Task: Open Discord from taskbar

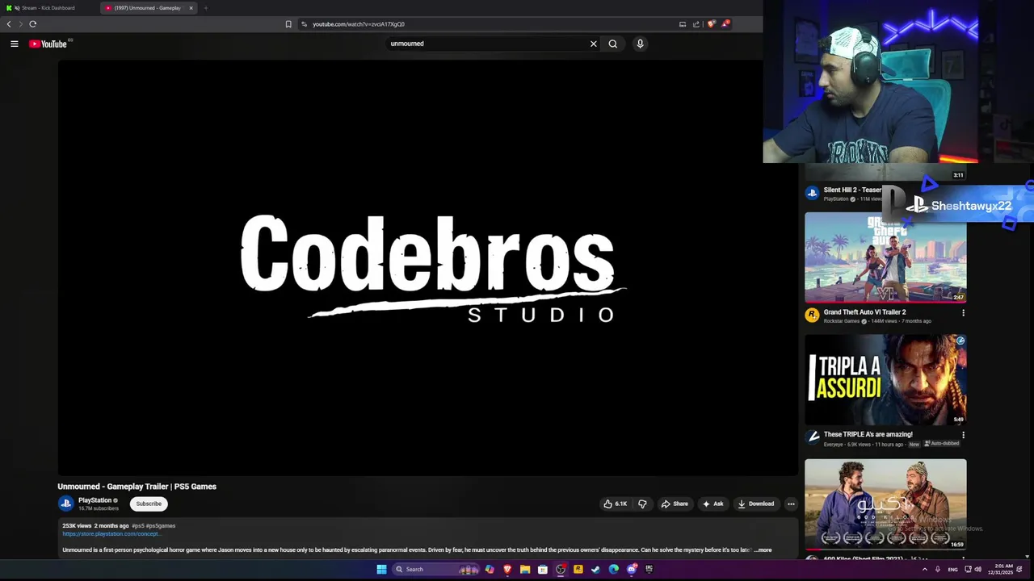Action: click(x=632, y=569)
